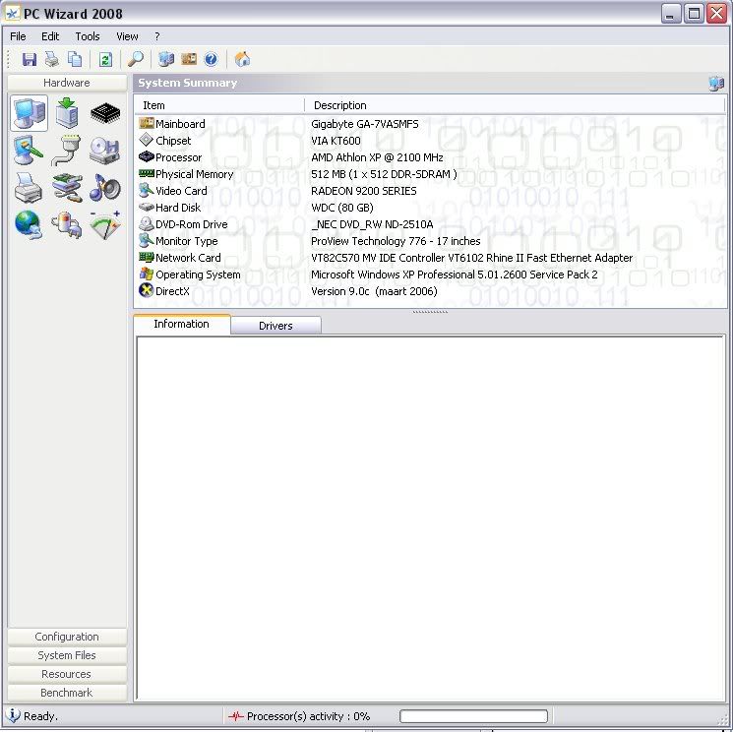
Task: Open the ? help menu
Action: 157,36
